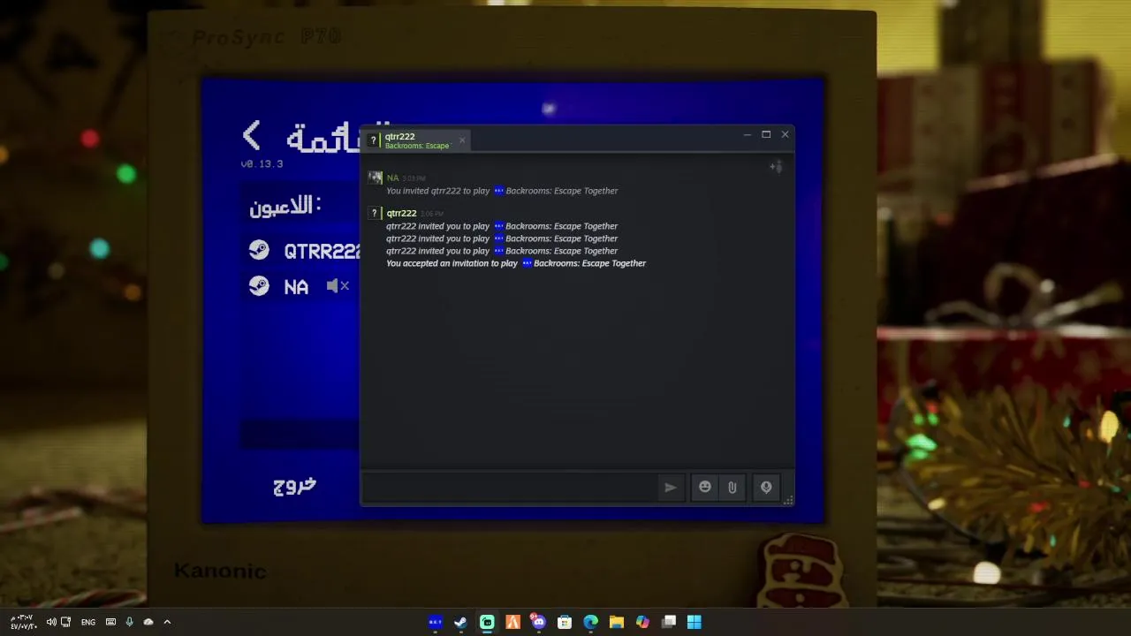
Task: Click the Steam icon beside player NA
Action: tap(259, 286)
